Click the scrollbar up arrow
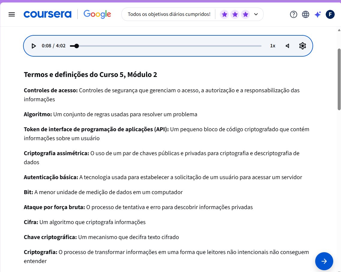This screenshot has height=272, width=341. point(339,30)
